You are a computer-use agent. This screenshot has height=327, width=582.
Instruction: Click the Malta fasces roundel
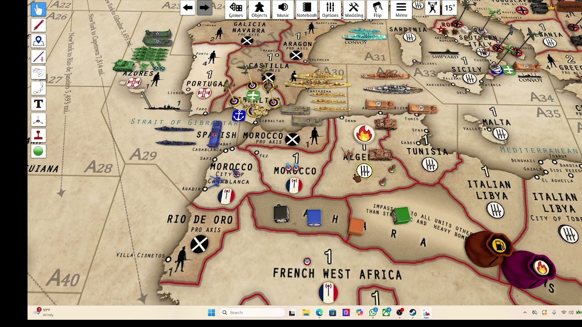pos(501,134)
